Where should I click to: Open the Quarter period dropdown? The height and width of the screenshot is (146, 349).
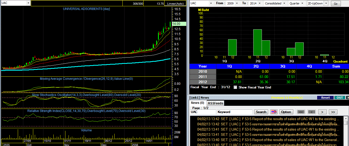tap(302, 3)
